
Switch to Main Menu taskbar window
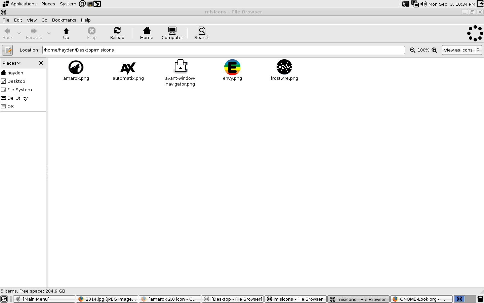coord(44,299)
